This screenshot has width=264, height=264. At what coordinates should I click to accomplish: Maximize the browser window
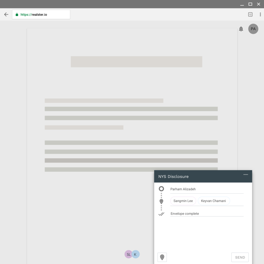pyautogui.click(x=250, y=4)
